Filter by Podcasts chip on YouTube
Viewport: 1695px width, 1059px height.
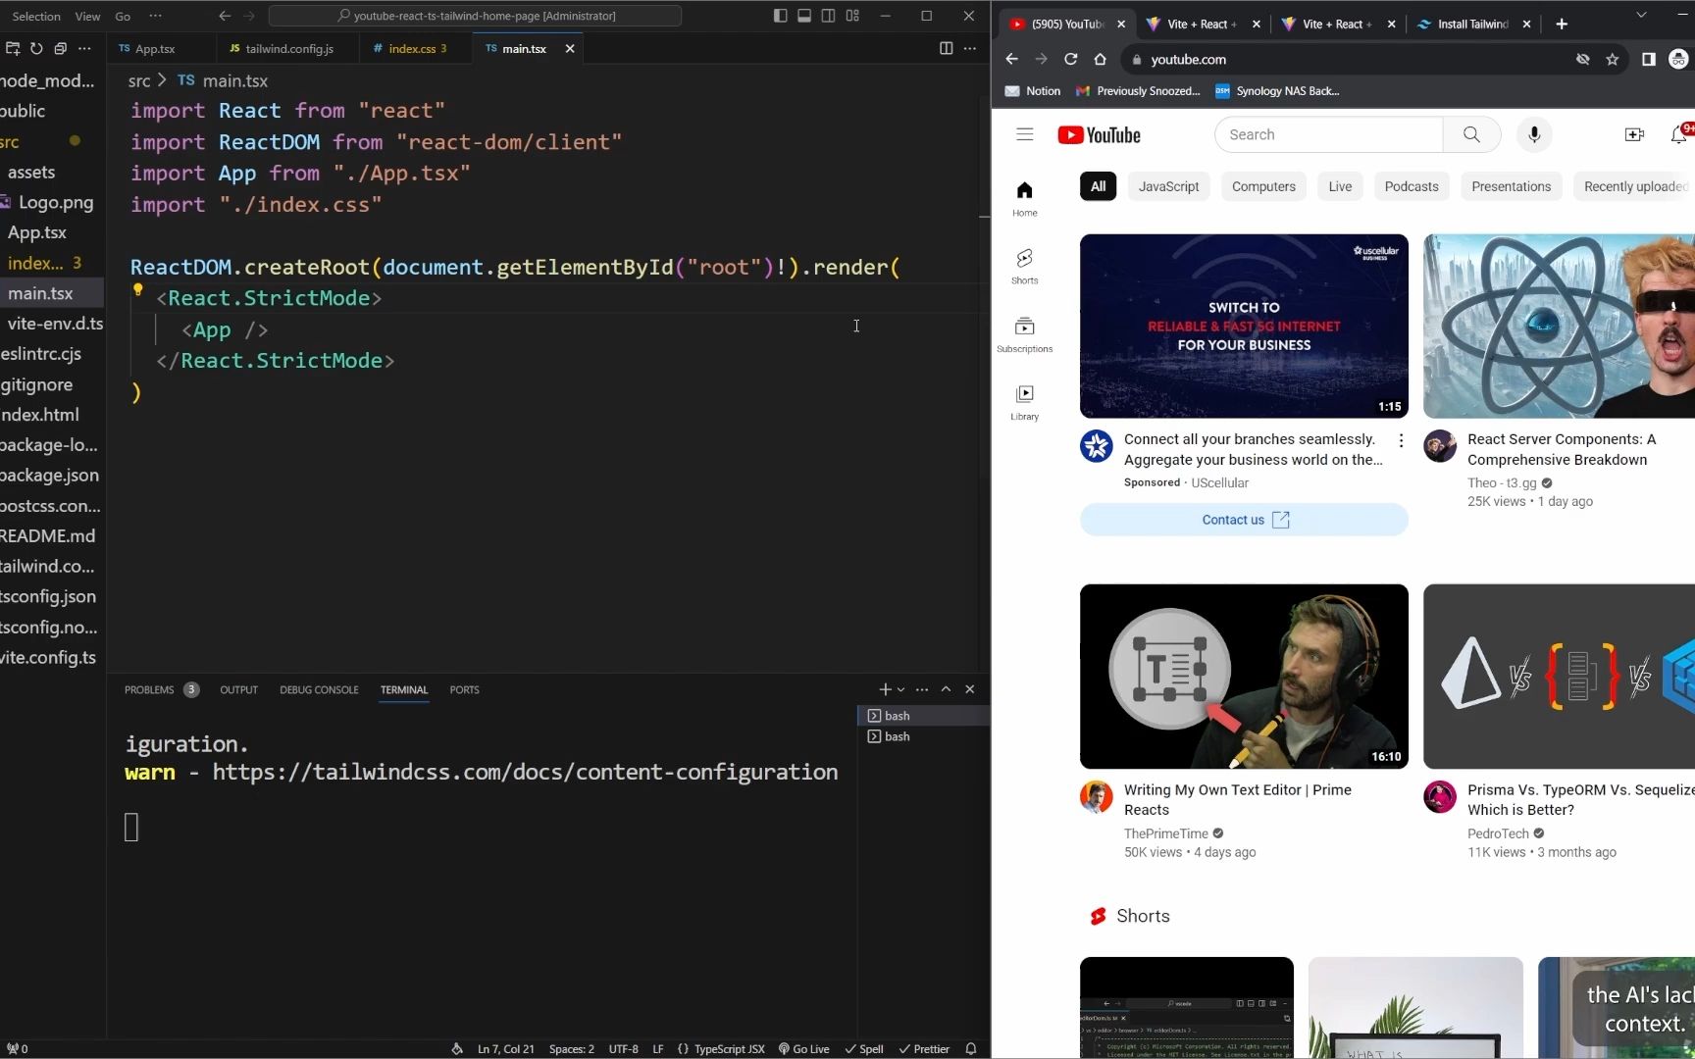pos(1412,186)
